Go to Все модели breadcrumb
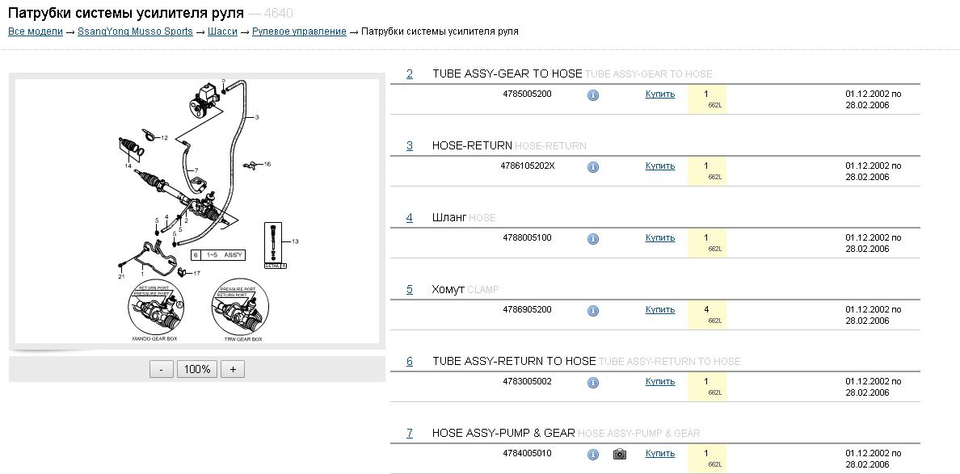Image resolution: width=960 pixels, height=474 pixels. click(36, 31)
